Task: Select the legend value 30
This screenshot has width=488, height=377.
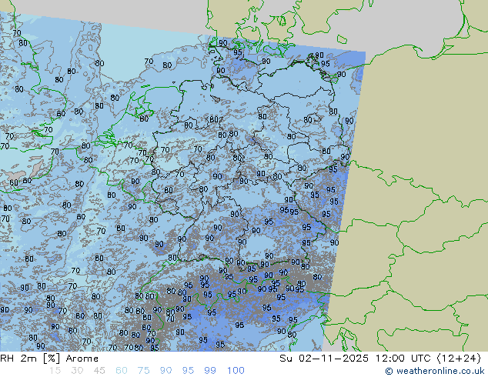Action: tap(77, 371)
